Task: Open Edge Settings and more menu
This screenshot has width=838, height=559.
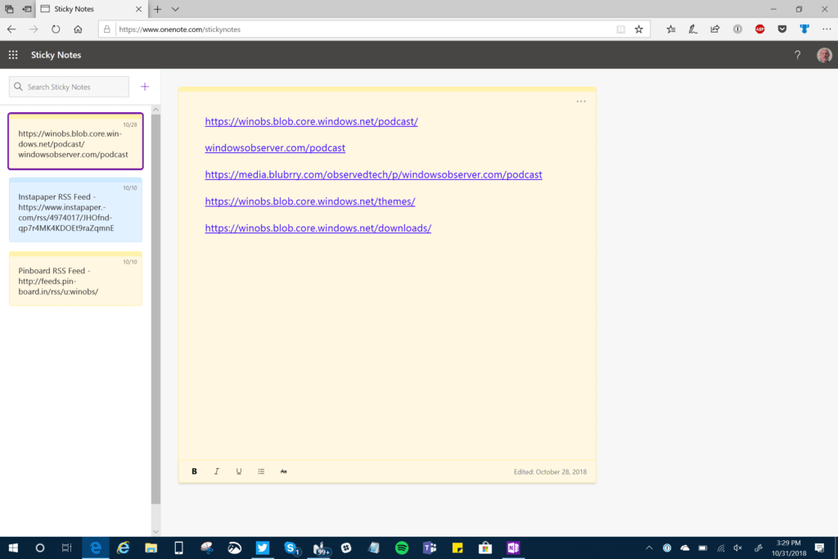Action: tap(827, 29)
